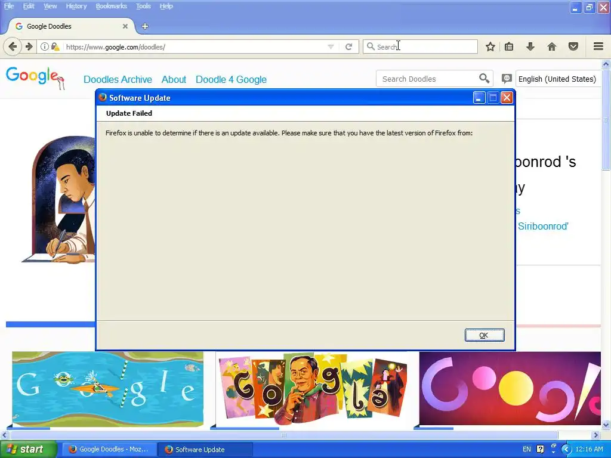
Task: Open the purple circles doodle thumbnail
Action: [x=510, y=389]
